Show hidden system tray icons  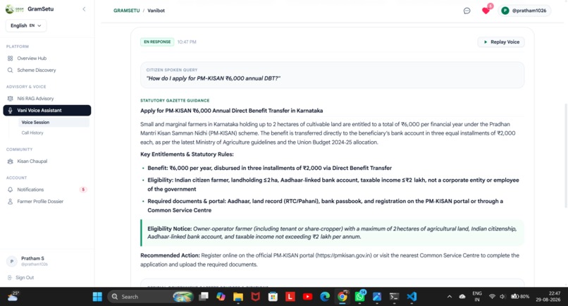tap(450, 297)
